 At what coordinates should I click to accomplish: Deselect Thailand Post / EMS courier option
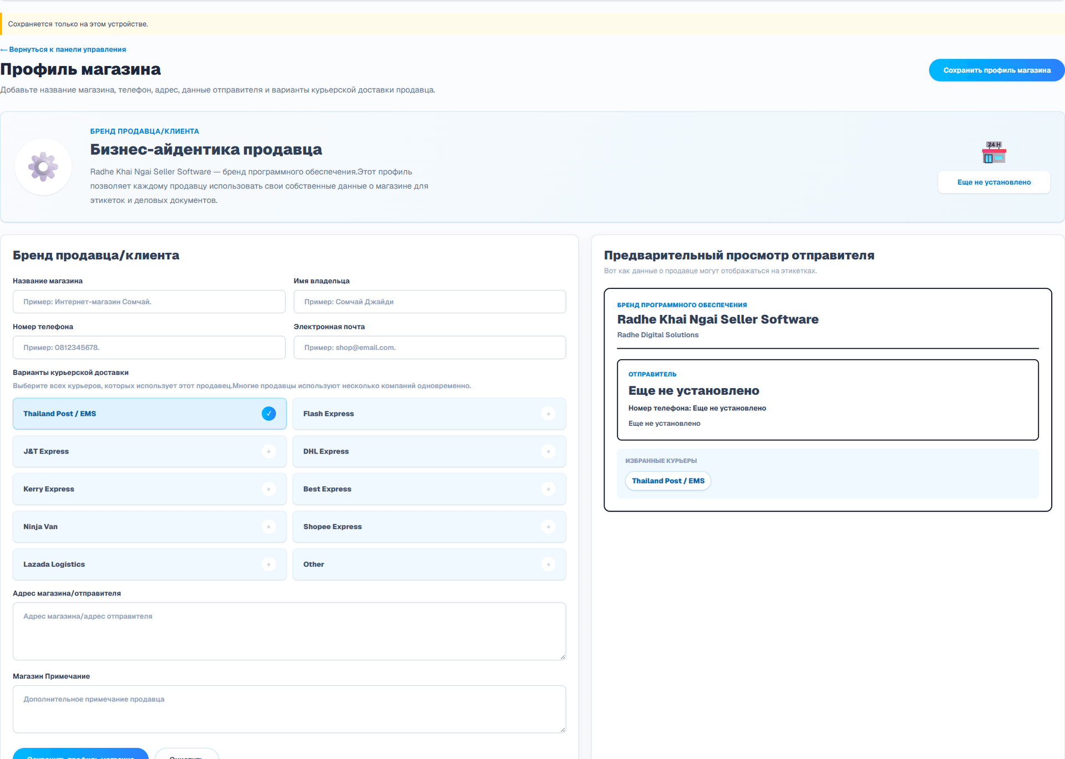pyautogui.click(x=149, y=414)
